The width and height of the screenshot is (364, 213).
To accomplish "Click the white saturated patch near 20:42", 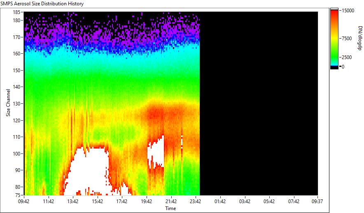I will pyautogui.click(x=157, y=151).
